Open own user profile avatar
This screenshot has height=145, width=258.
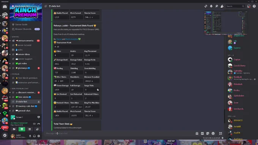(x=13, y=136)
